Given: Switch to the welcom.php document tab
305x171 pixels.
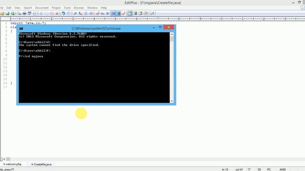Looking at the screenshot, I should click(x=12, y=164).
